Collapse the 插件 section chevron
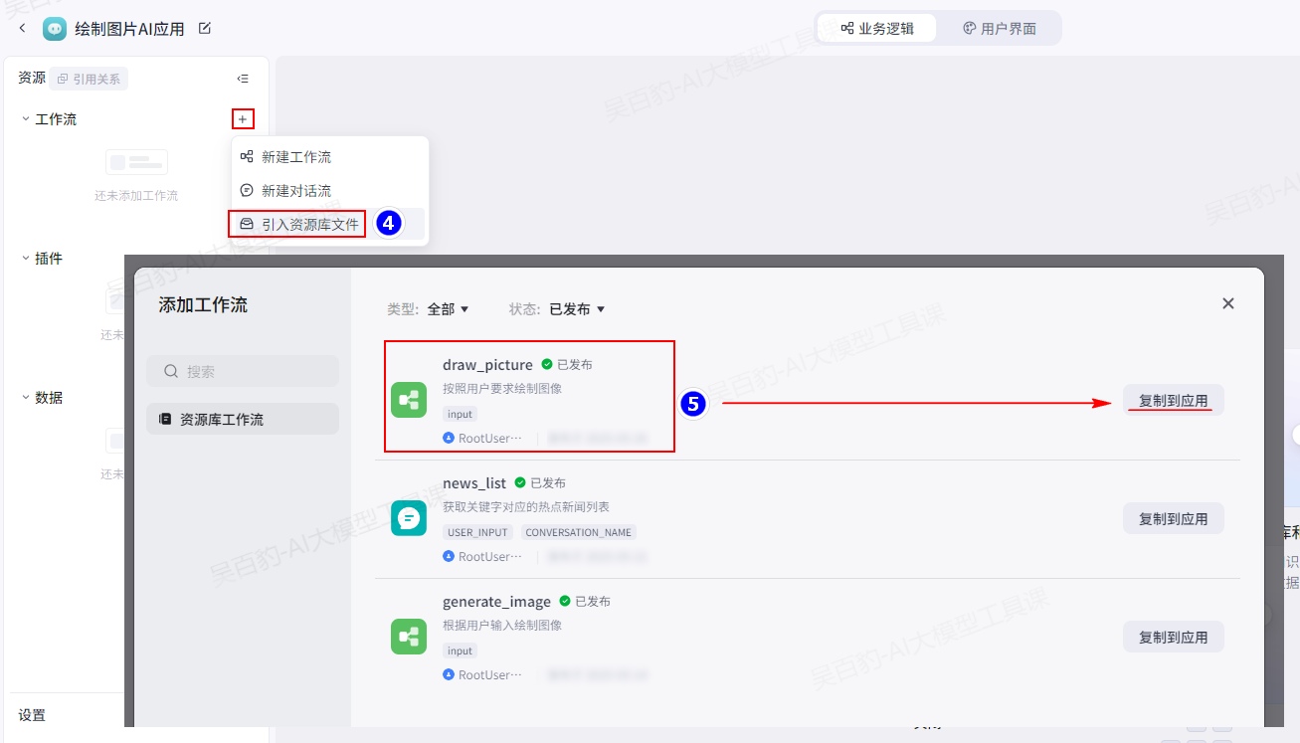 pyautogui.click(x=26, y=259)
